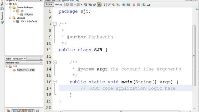Select SJ5.java file in tree
Image resolution: width=199 pixels, height=112 pixels.
(x=28, y=14)
